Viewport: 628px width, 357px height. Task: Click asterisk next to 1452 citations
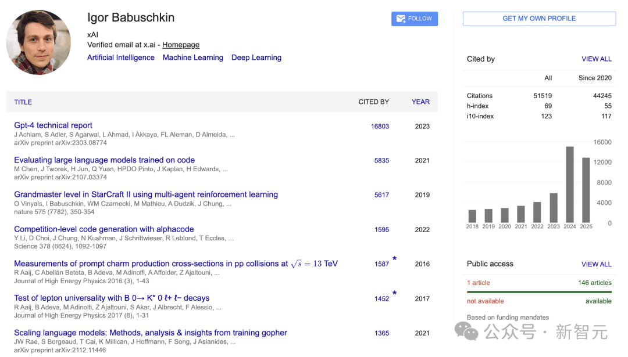394,293
